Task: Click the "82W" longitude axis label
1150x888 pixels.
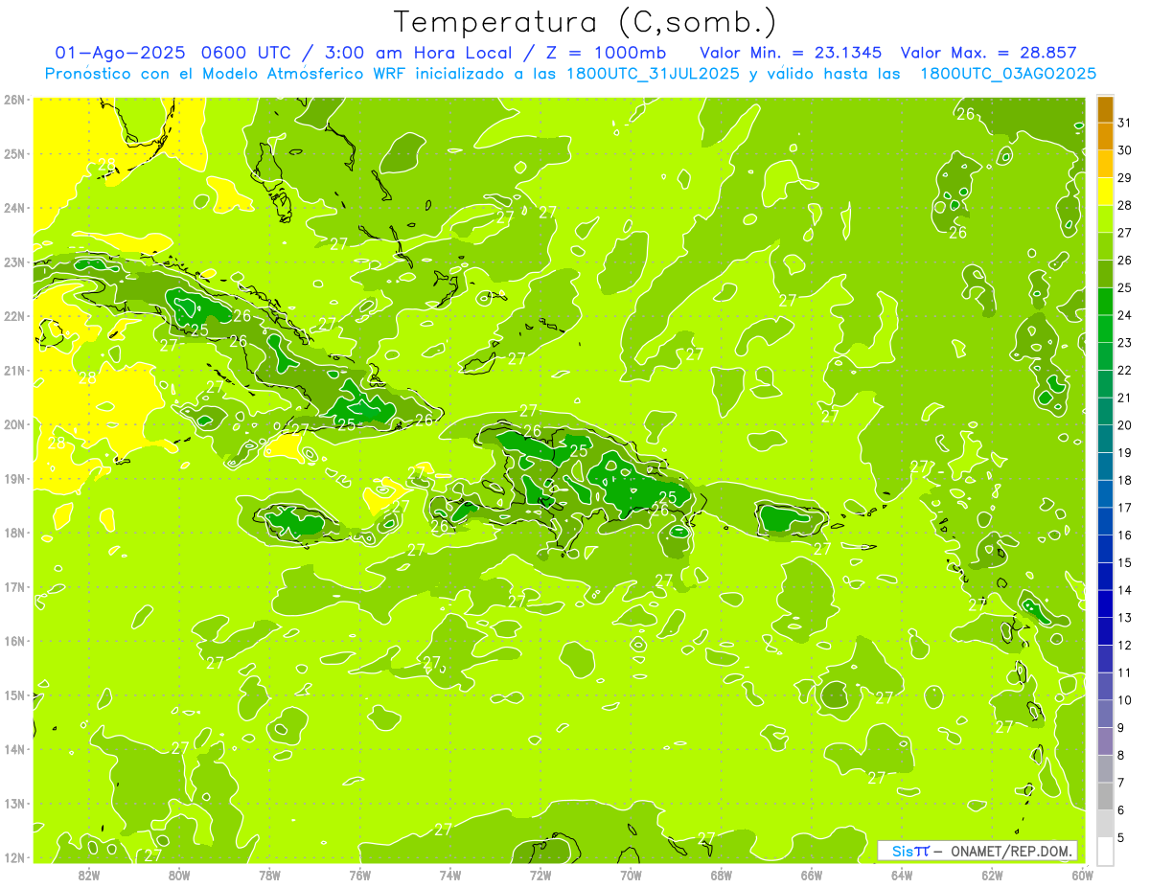Action: point(89,875)
